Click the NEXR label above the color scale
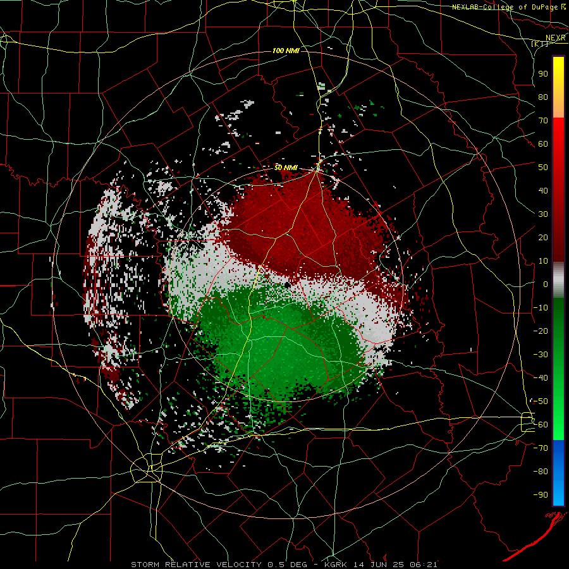 point(555,38)
